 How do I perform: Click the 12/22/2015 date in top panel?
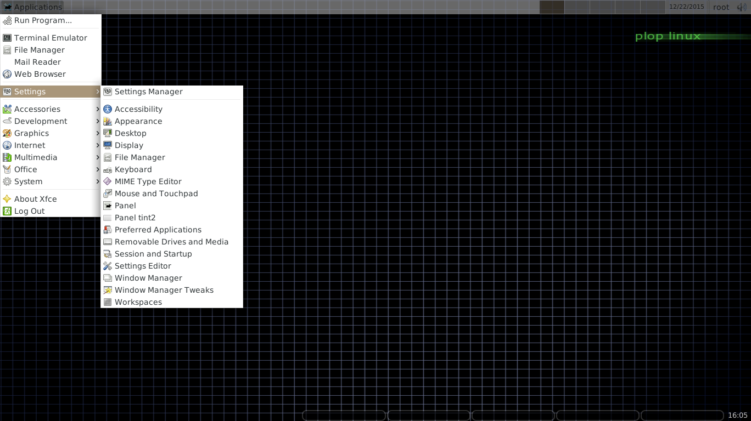686,7
